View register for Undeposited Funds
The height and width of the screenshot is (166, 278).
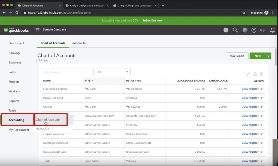pos(250,152)
